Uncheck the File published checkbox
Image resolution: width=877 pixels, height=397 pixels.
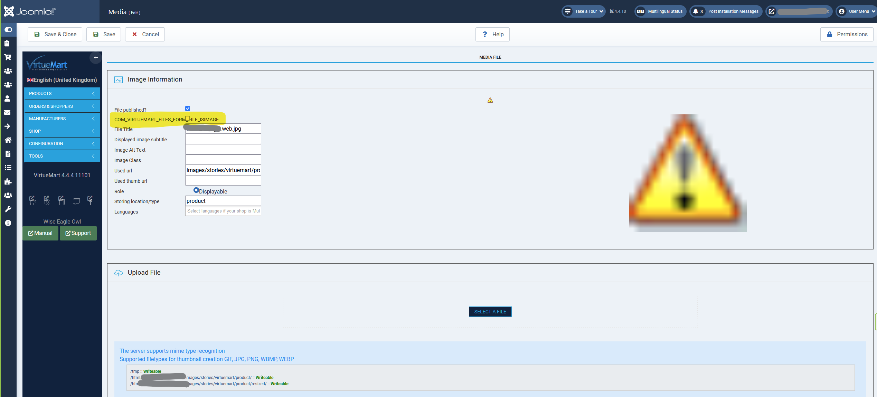pos(188,108)
